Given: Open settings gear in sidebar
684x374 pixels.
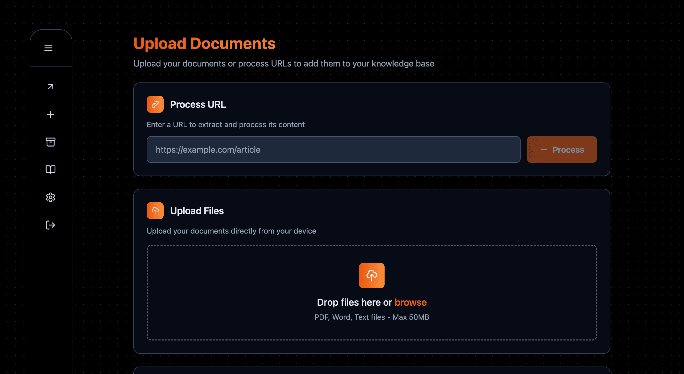Looking at the screenshot, I should [50, 197].
